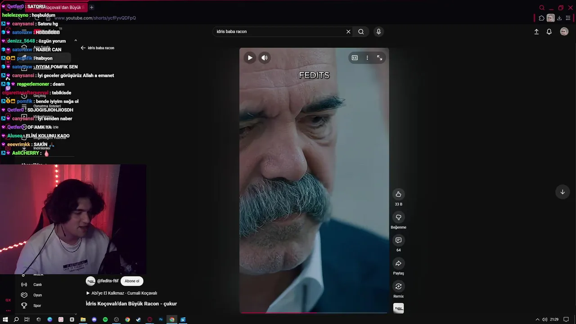Open the comments with 64 replies
576x324 pixels.
[398, 240]
